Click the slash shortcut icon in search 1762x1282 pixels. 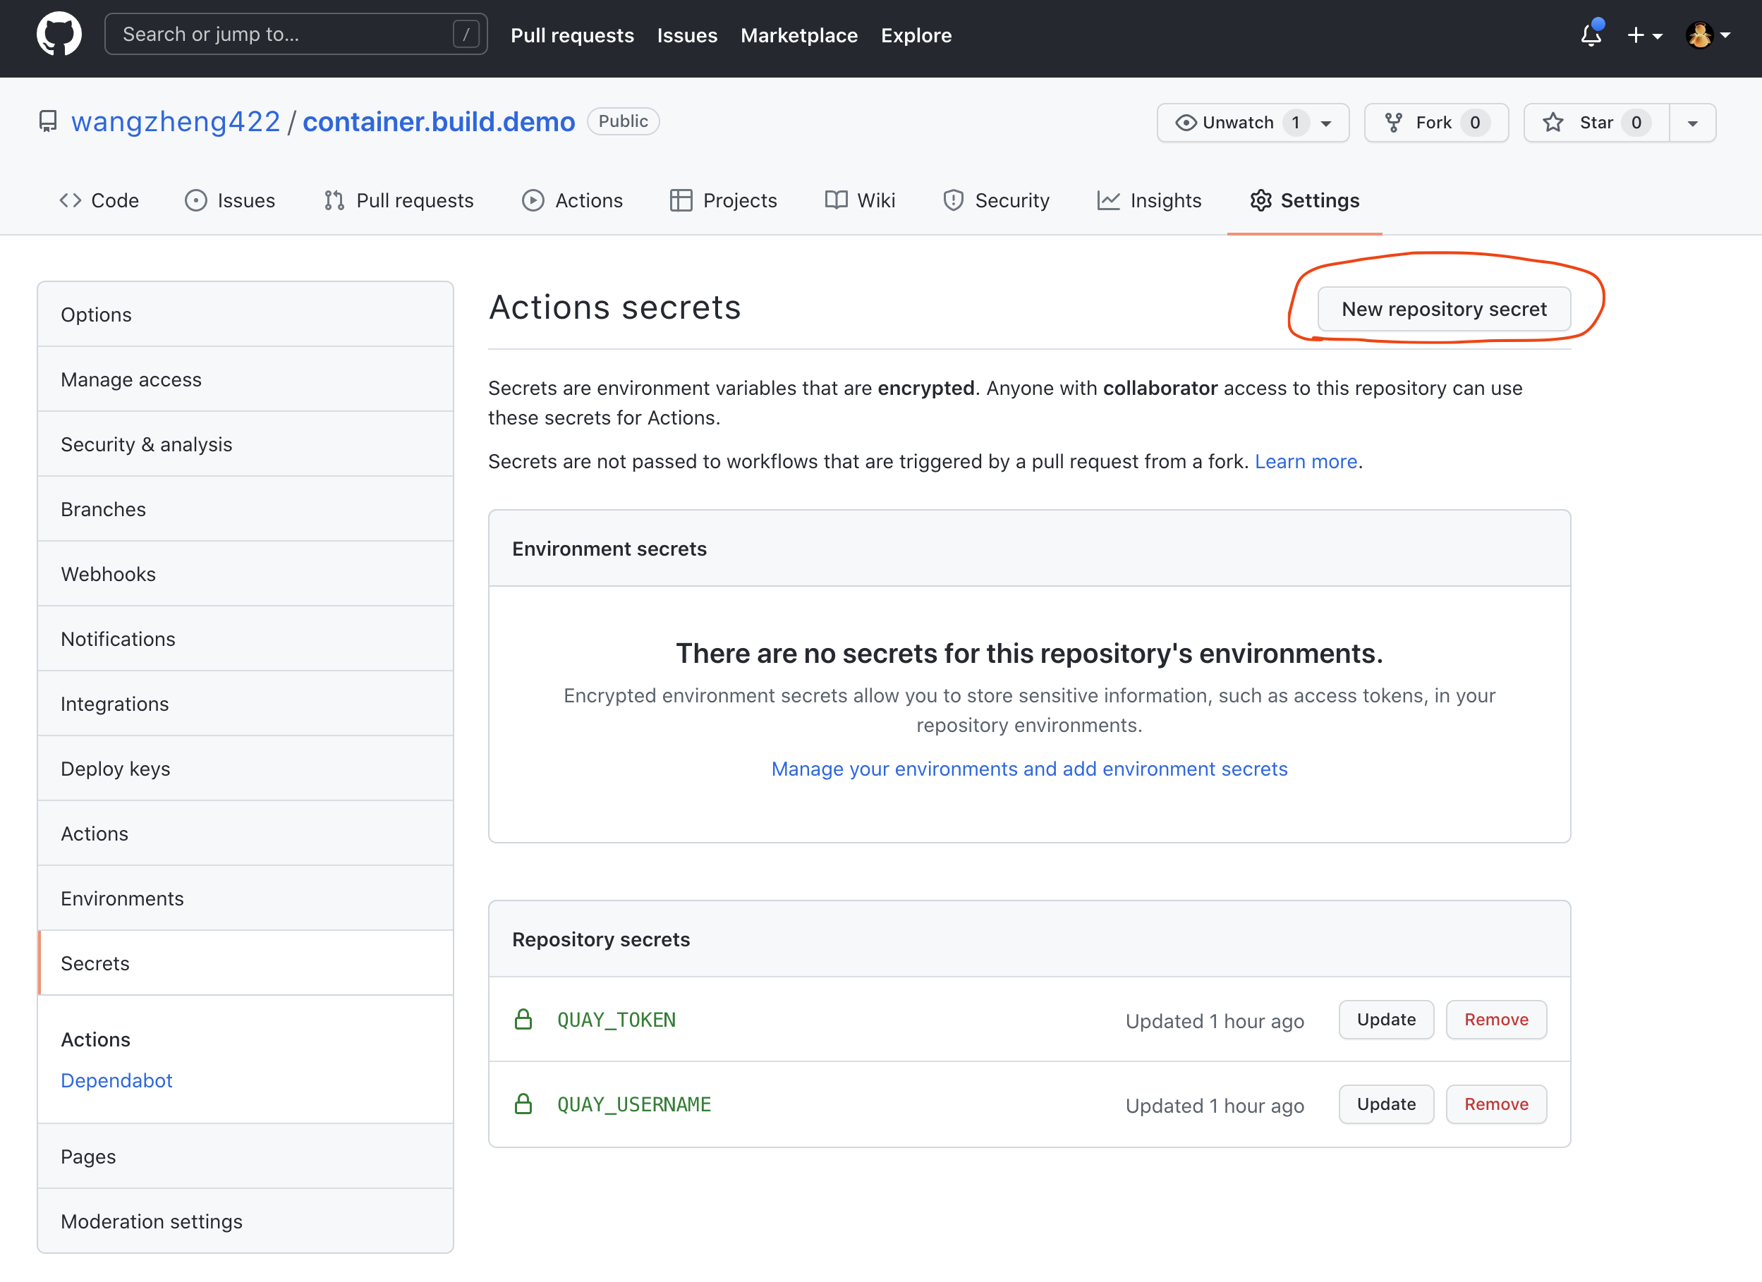(466, 35)
